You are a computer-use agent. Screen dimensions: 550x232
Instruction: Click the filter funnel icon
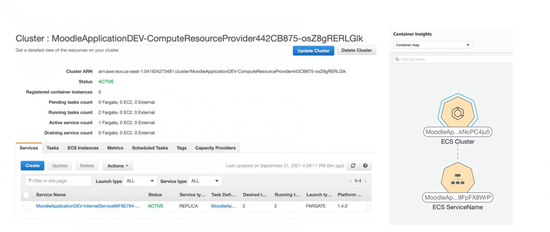[30, 181]
